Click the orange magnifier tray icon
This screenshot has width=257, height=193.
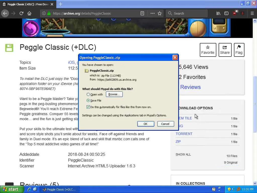point(238,189)
